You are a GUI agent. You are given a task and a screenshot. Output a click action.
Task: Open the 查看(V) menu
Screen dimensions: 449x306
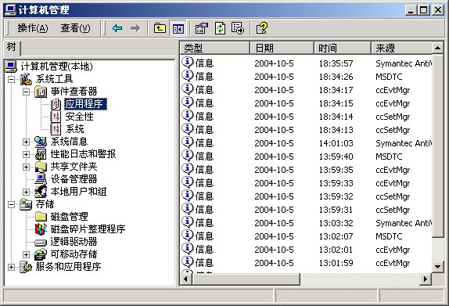[x=76, y=28]
